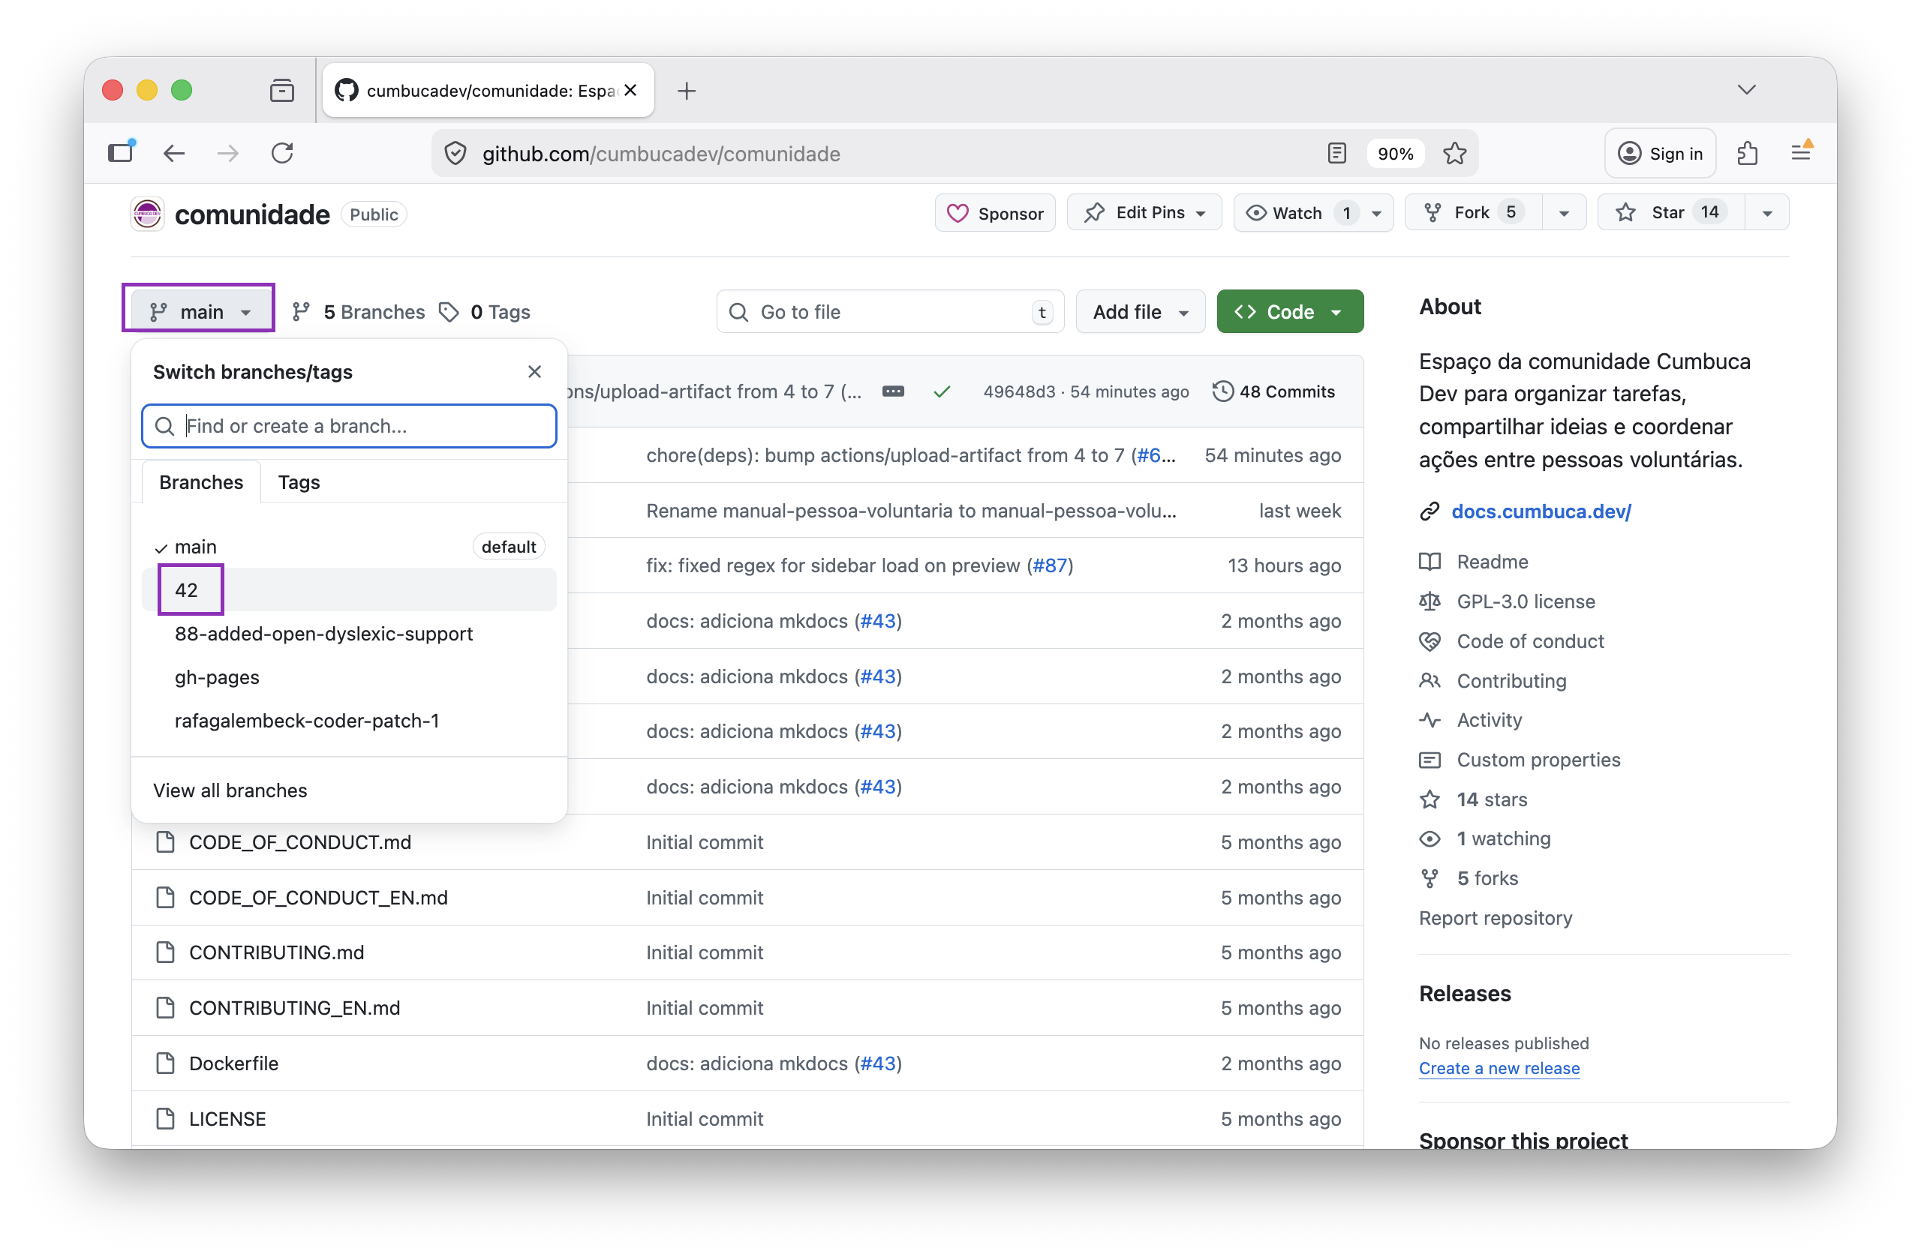Fork the comunidade repository
Image resolution: width=1921 pixels, height=1260 pixels.
click(x=1473, y=213)
